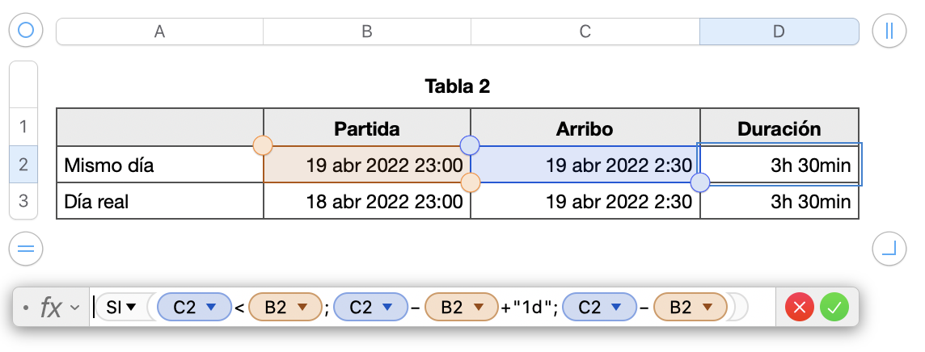Click the Tabla 2 title
This screenshot has width=925, height=352.
click(457, 86)
